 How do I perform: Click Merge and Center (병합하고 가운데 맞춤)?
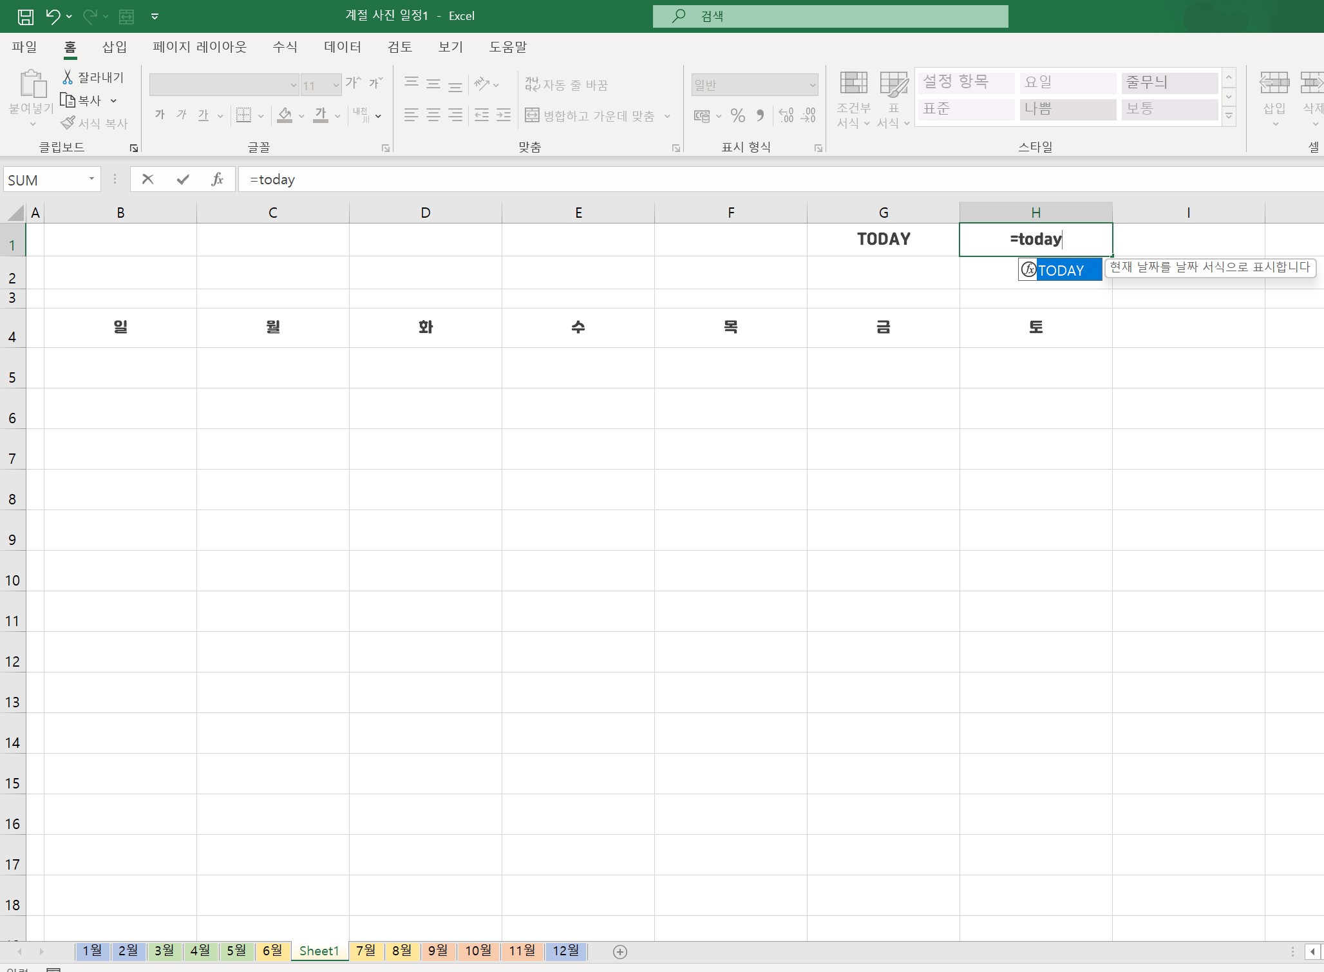click(x=589, y=116)
